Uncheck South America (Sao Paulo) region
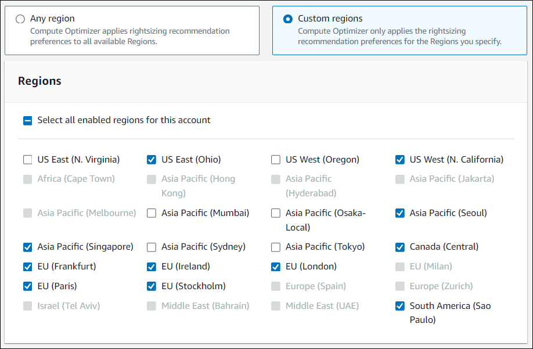533x349 pixels. click(x=400, y=306)
